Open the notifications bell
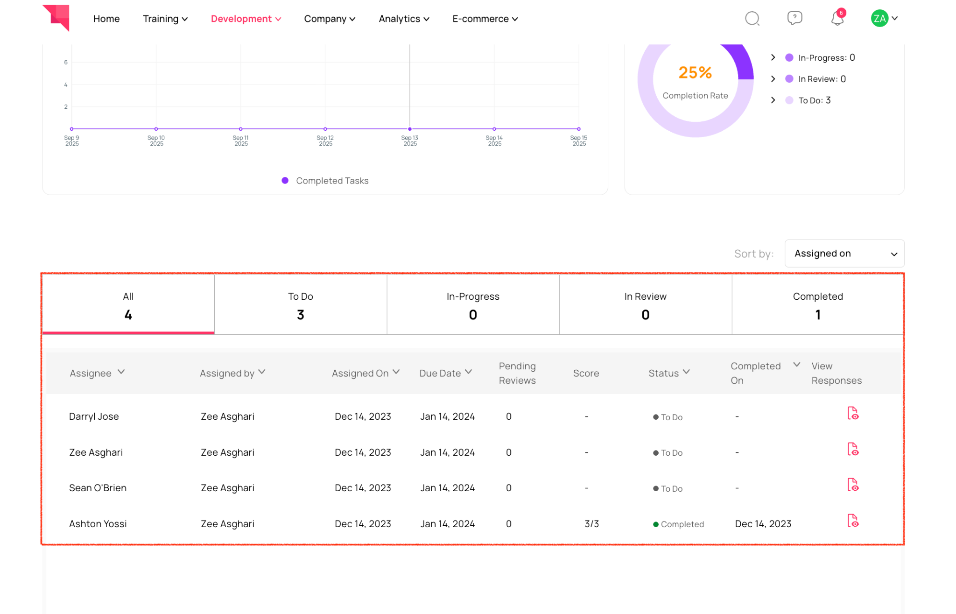Viewport: 956px width, 614px height. (837, 19)
